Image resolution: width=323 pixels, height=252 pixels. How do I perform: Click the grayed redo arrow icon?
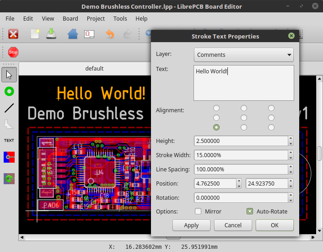[x=127, y=34]
